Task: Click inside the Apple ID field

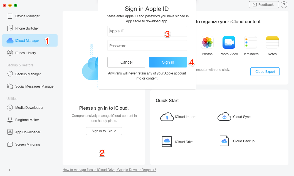Action: [147, 31]
